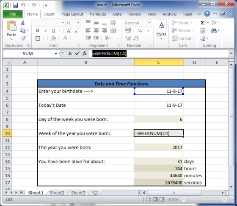Toggle Top Align vertical alignment
The height and width of the screenshot is (206, 237).
click(88, 22)
